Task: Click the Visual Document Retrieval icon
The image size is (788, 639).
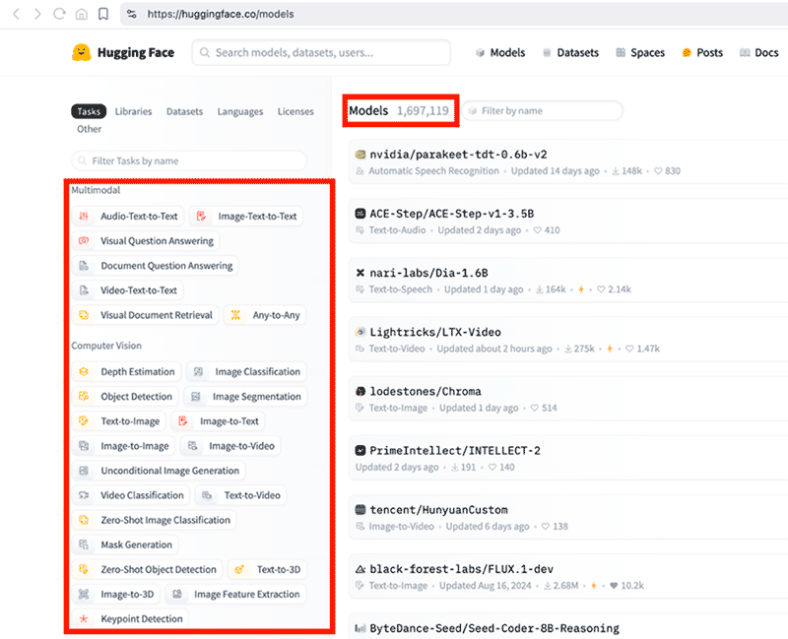Action: [84, 315]
